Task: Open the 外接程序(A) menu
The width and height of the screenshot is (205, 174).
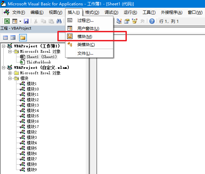Action: (x=171, y=12)
